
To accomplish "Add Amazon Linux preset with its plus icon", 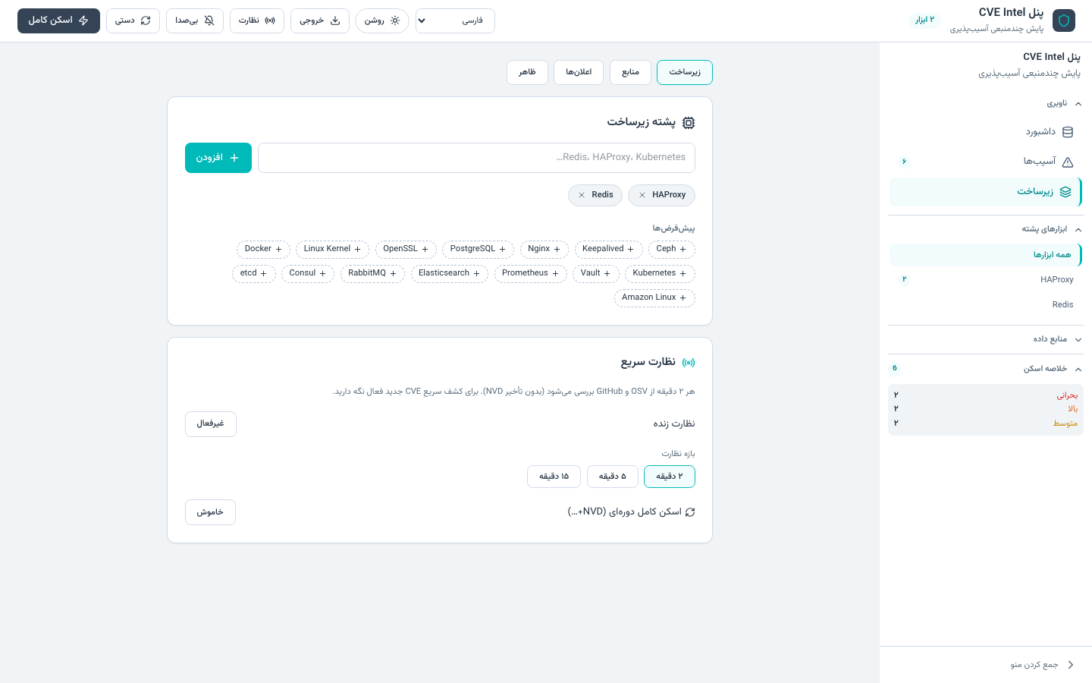I will (682, 297).
